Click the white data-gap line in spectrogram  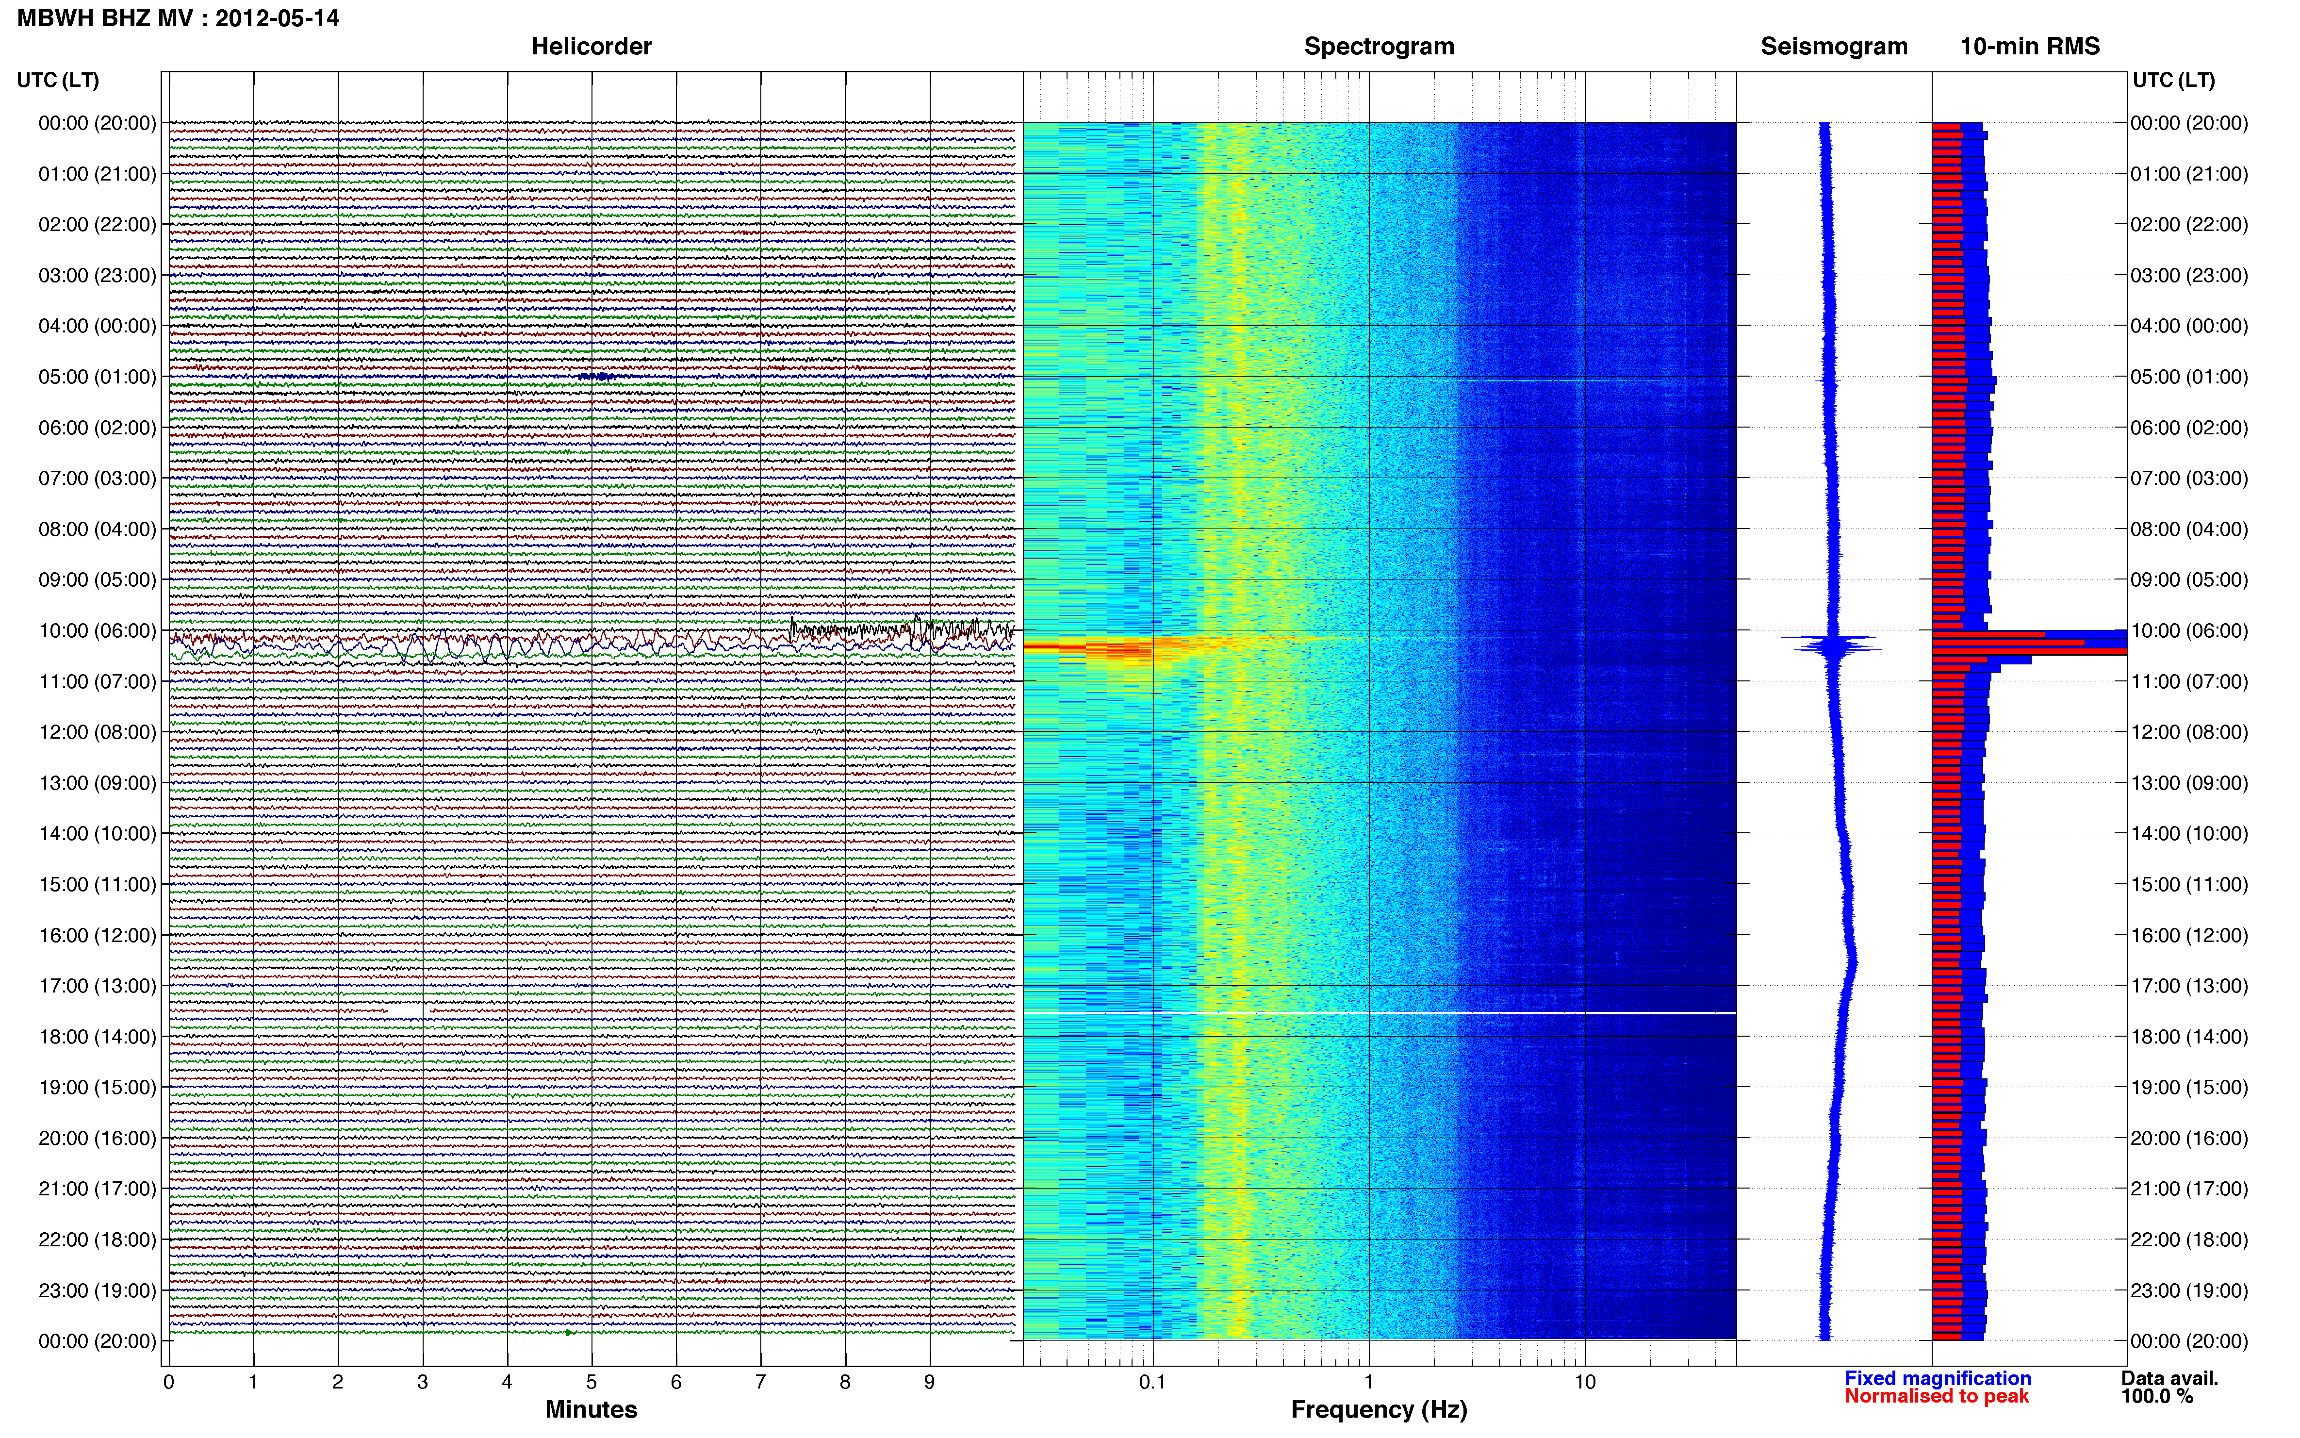coord(1380,1013)
